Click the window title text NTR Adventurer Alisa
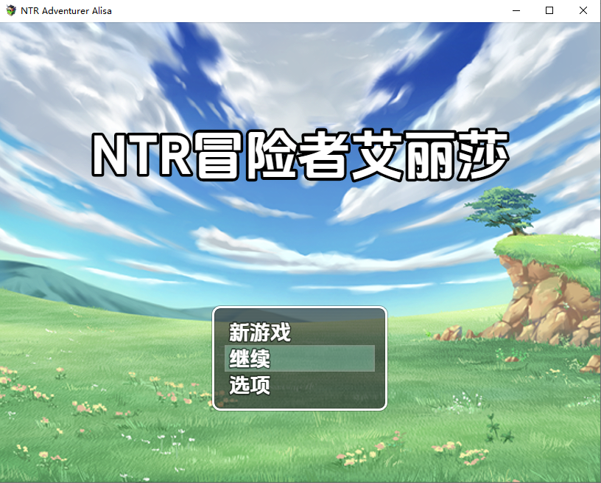 pyautogui.click(x=66, y=11)
